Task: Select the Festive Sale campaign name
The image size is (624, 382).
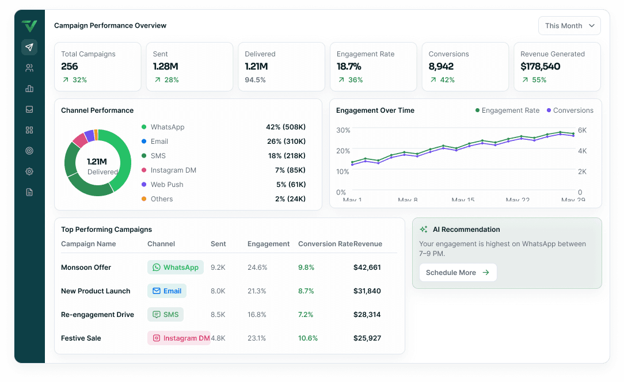Action: pos(81,338)
